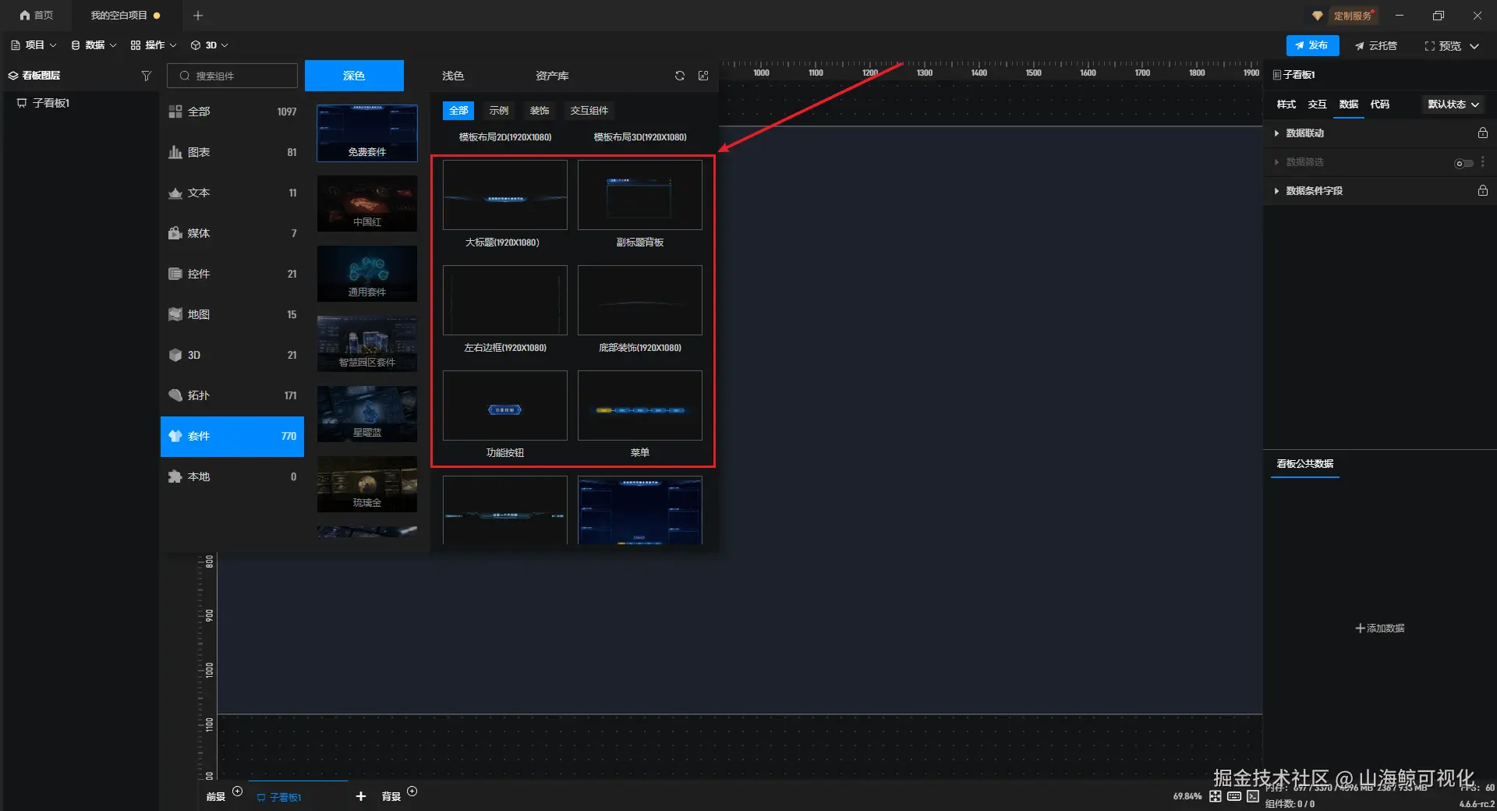Select the 装饰 filter tag

(x=540, y=111)
